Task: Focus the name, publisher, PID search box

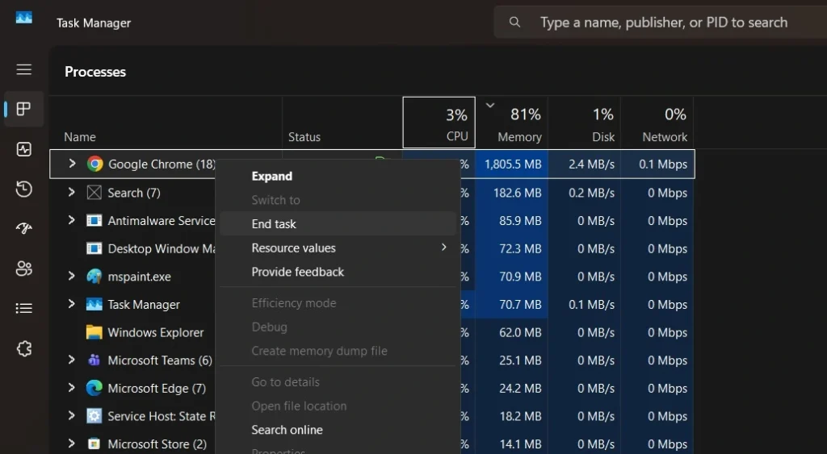Action: (661, 22)
